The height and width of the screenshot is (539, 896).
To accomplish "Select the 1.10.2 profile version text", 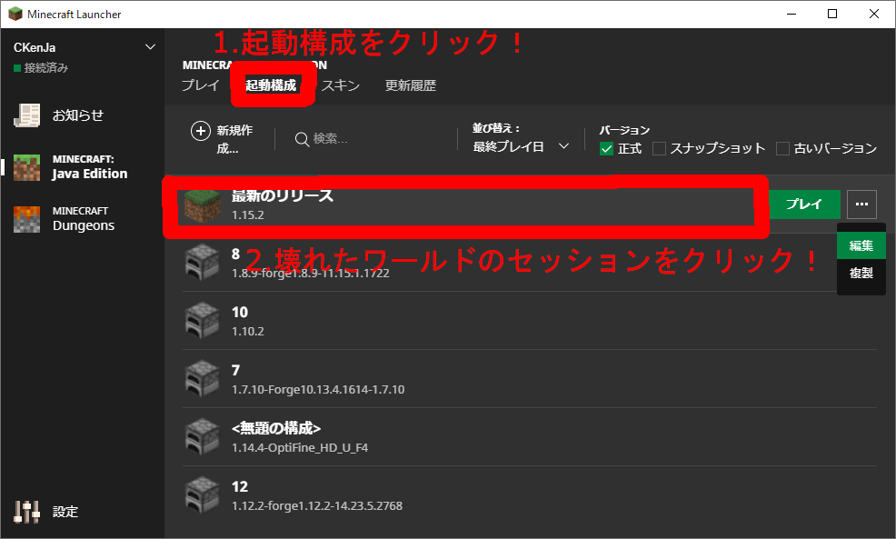I will [x=248, y=332].
